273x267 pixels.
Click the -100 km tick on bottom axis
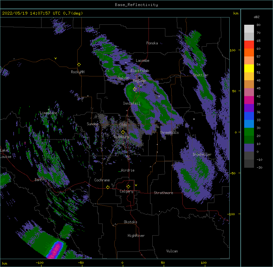coord(40,263)
